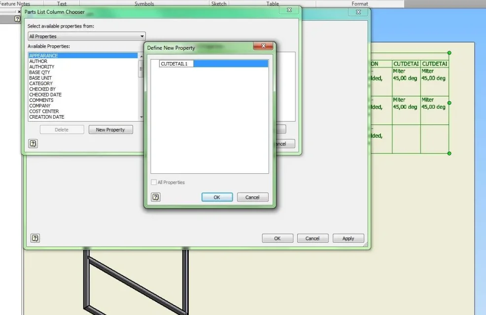Viewport: 486px width, 315px height.
Task: Select CREATION DATE in Available Properties
Action: tap(83, 117)
